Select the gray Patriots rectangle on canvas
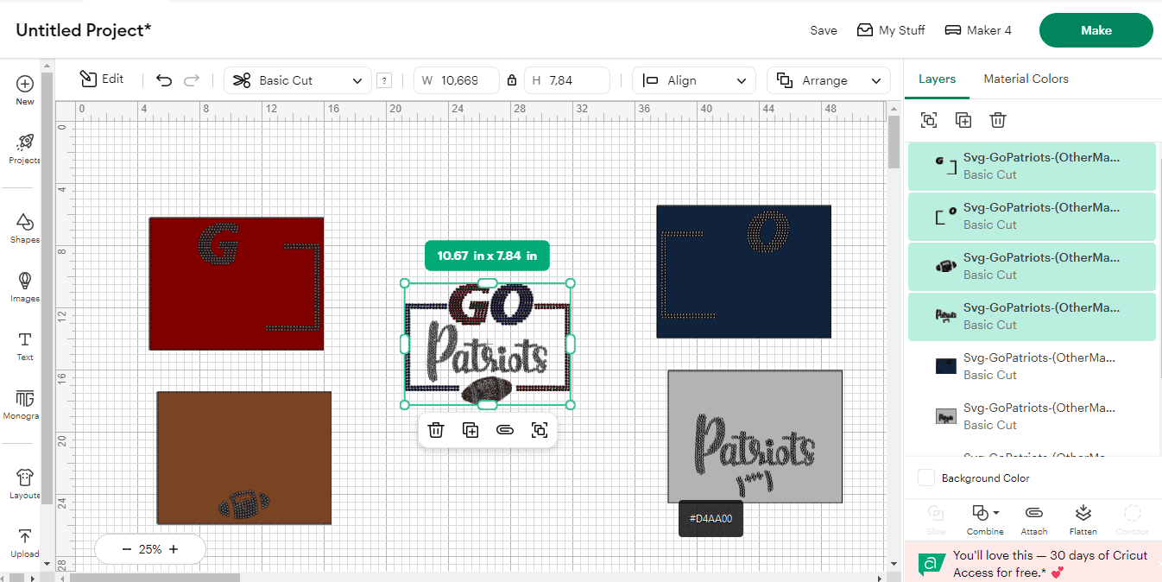Viewport: 1162px width, 582px height. (x=755, y=436)
